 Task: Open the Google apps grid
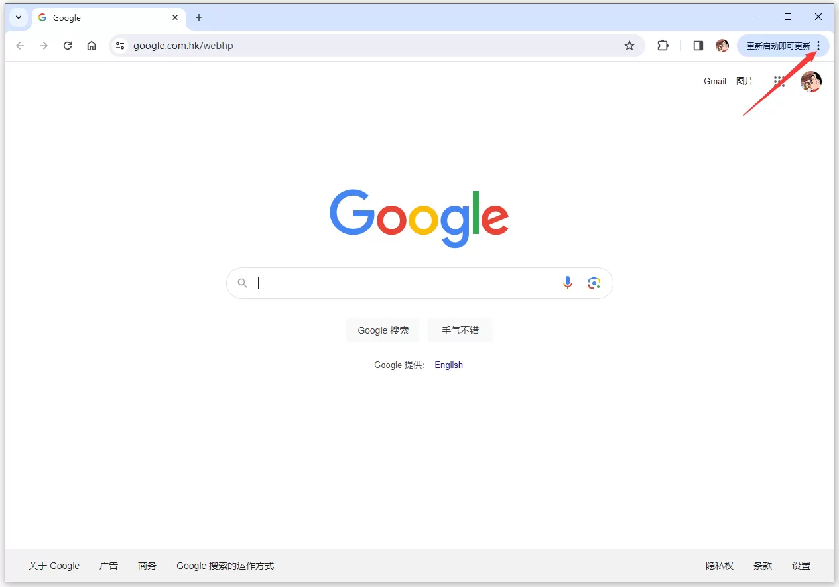click(779, 82)
